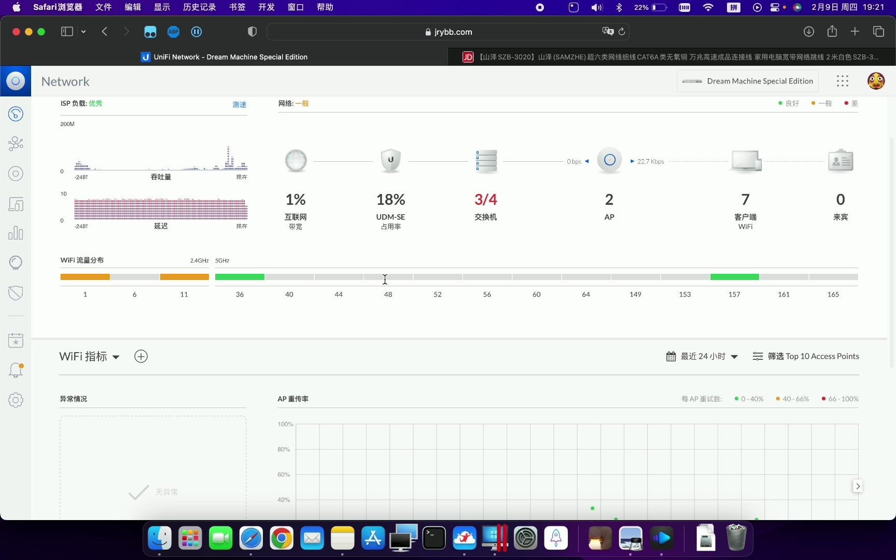The image size is (896, 560).
Task: Open the Client Devices icon in the sidebar
Action: 16,204
